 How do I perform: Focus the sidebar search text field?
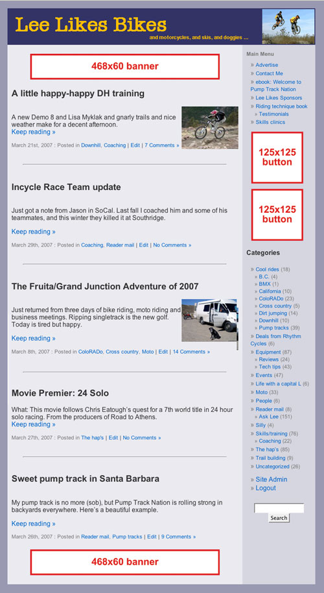[279, 508]
